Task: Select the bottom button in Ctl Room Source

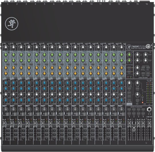Action: tap(129, 100)
